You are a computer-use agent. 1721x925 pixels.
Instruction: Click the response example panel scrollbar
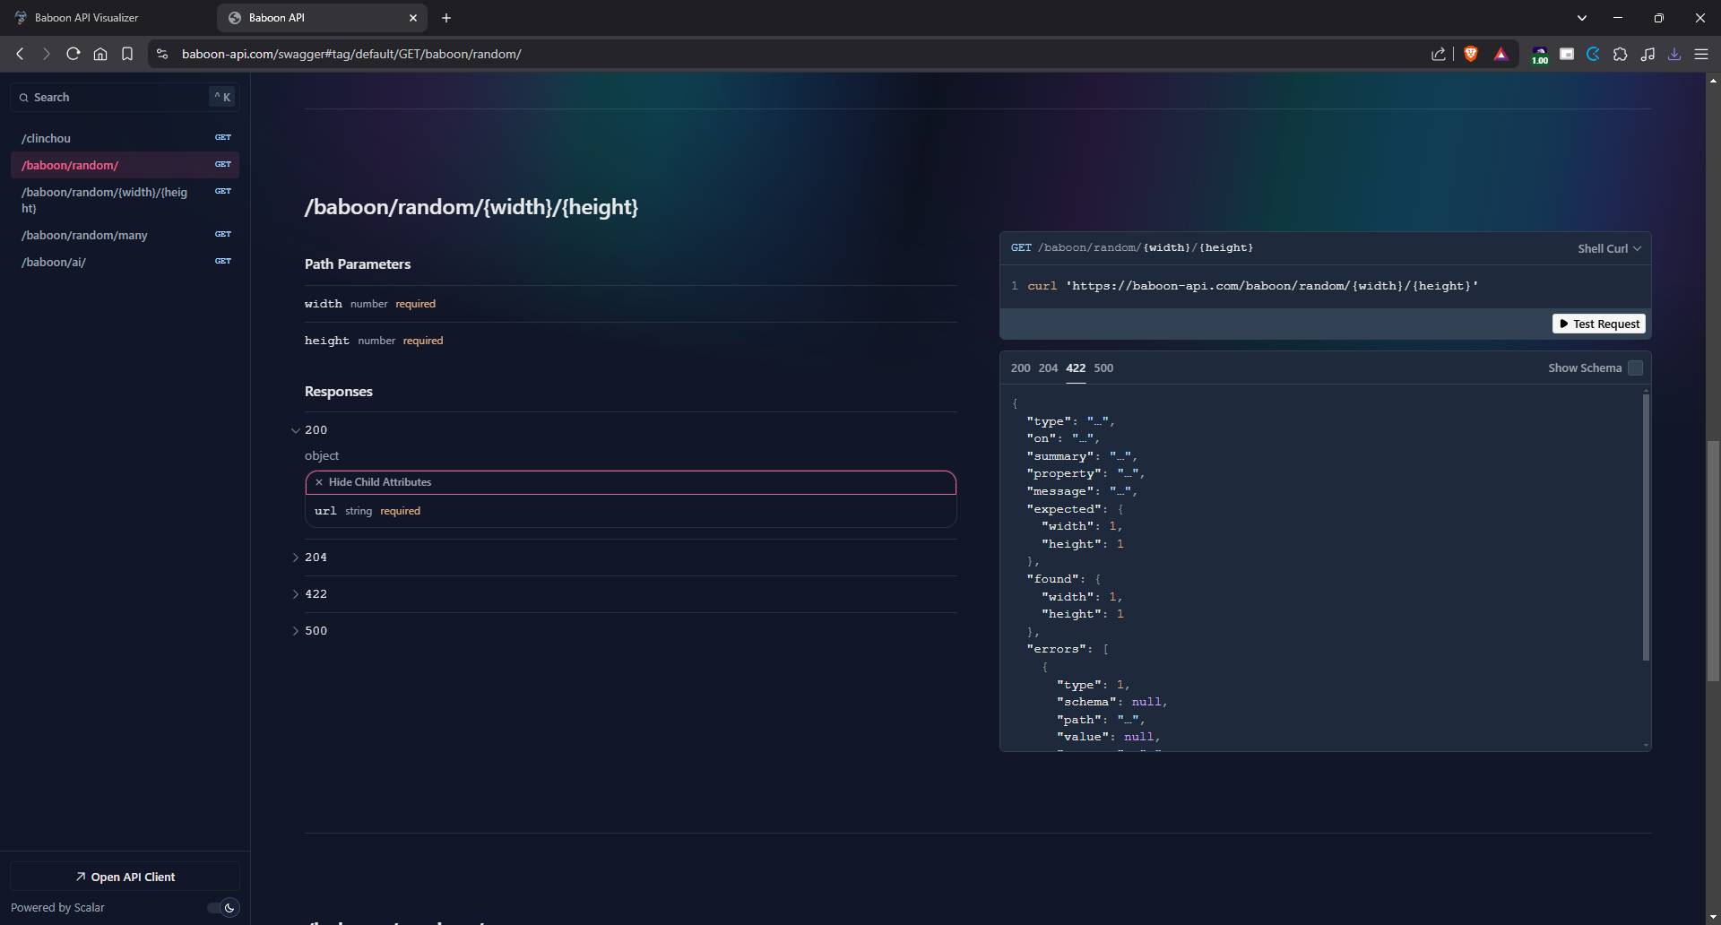(x=1646, y=527)
